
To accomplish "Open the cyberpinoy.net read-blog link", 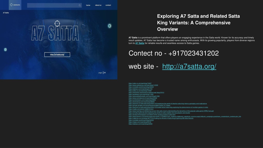I will pos(143,85).
